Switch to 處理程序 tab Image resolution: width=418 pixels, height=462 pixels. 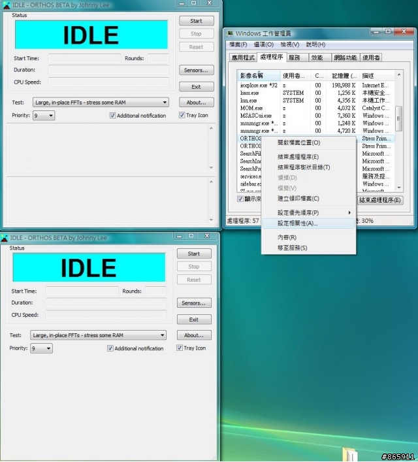click(272, 57)
